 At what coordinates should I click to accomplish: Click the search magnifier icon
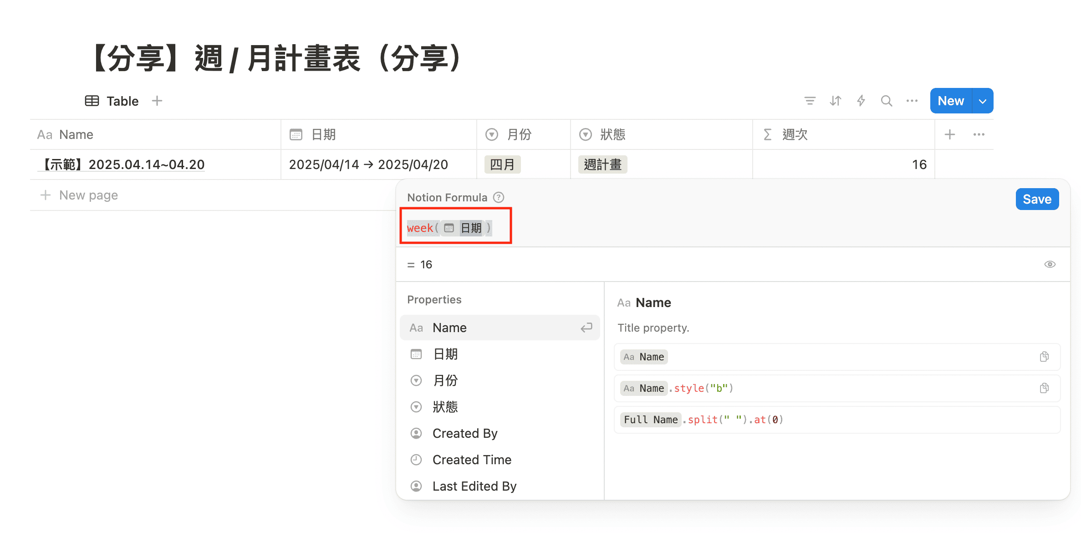886,101
